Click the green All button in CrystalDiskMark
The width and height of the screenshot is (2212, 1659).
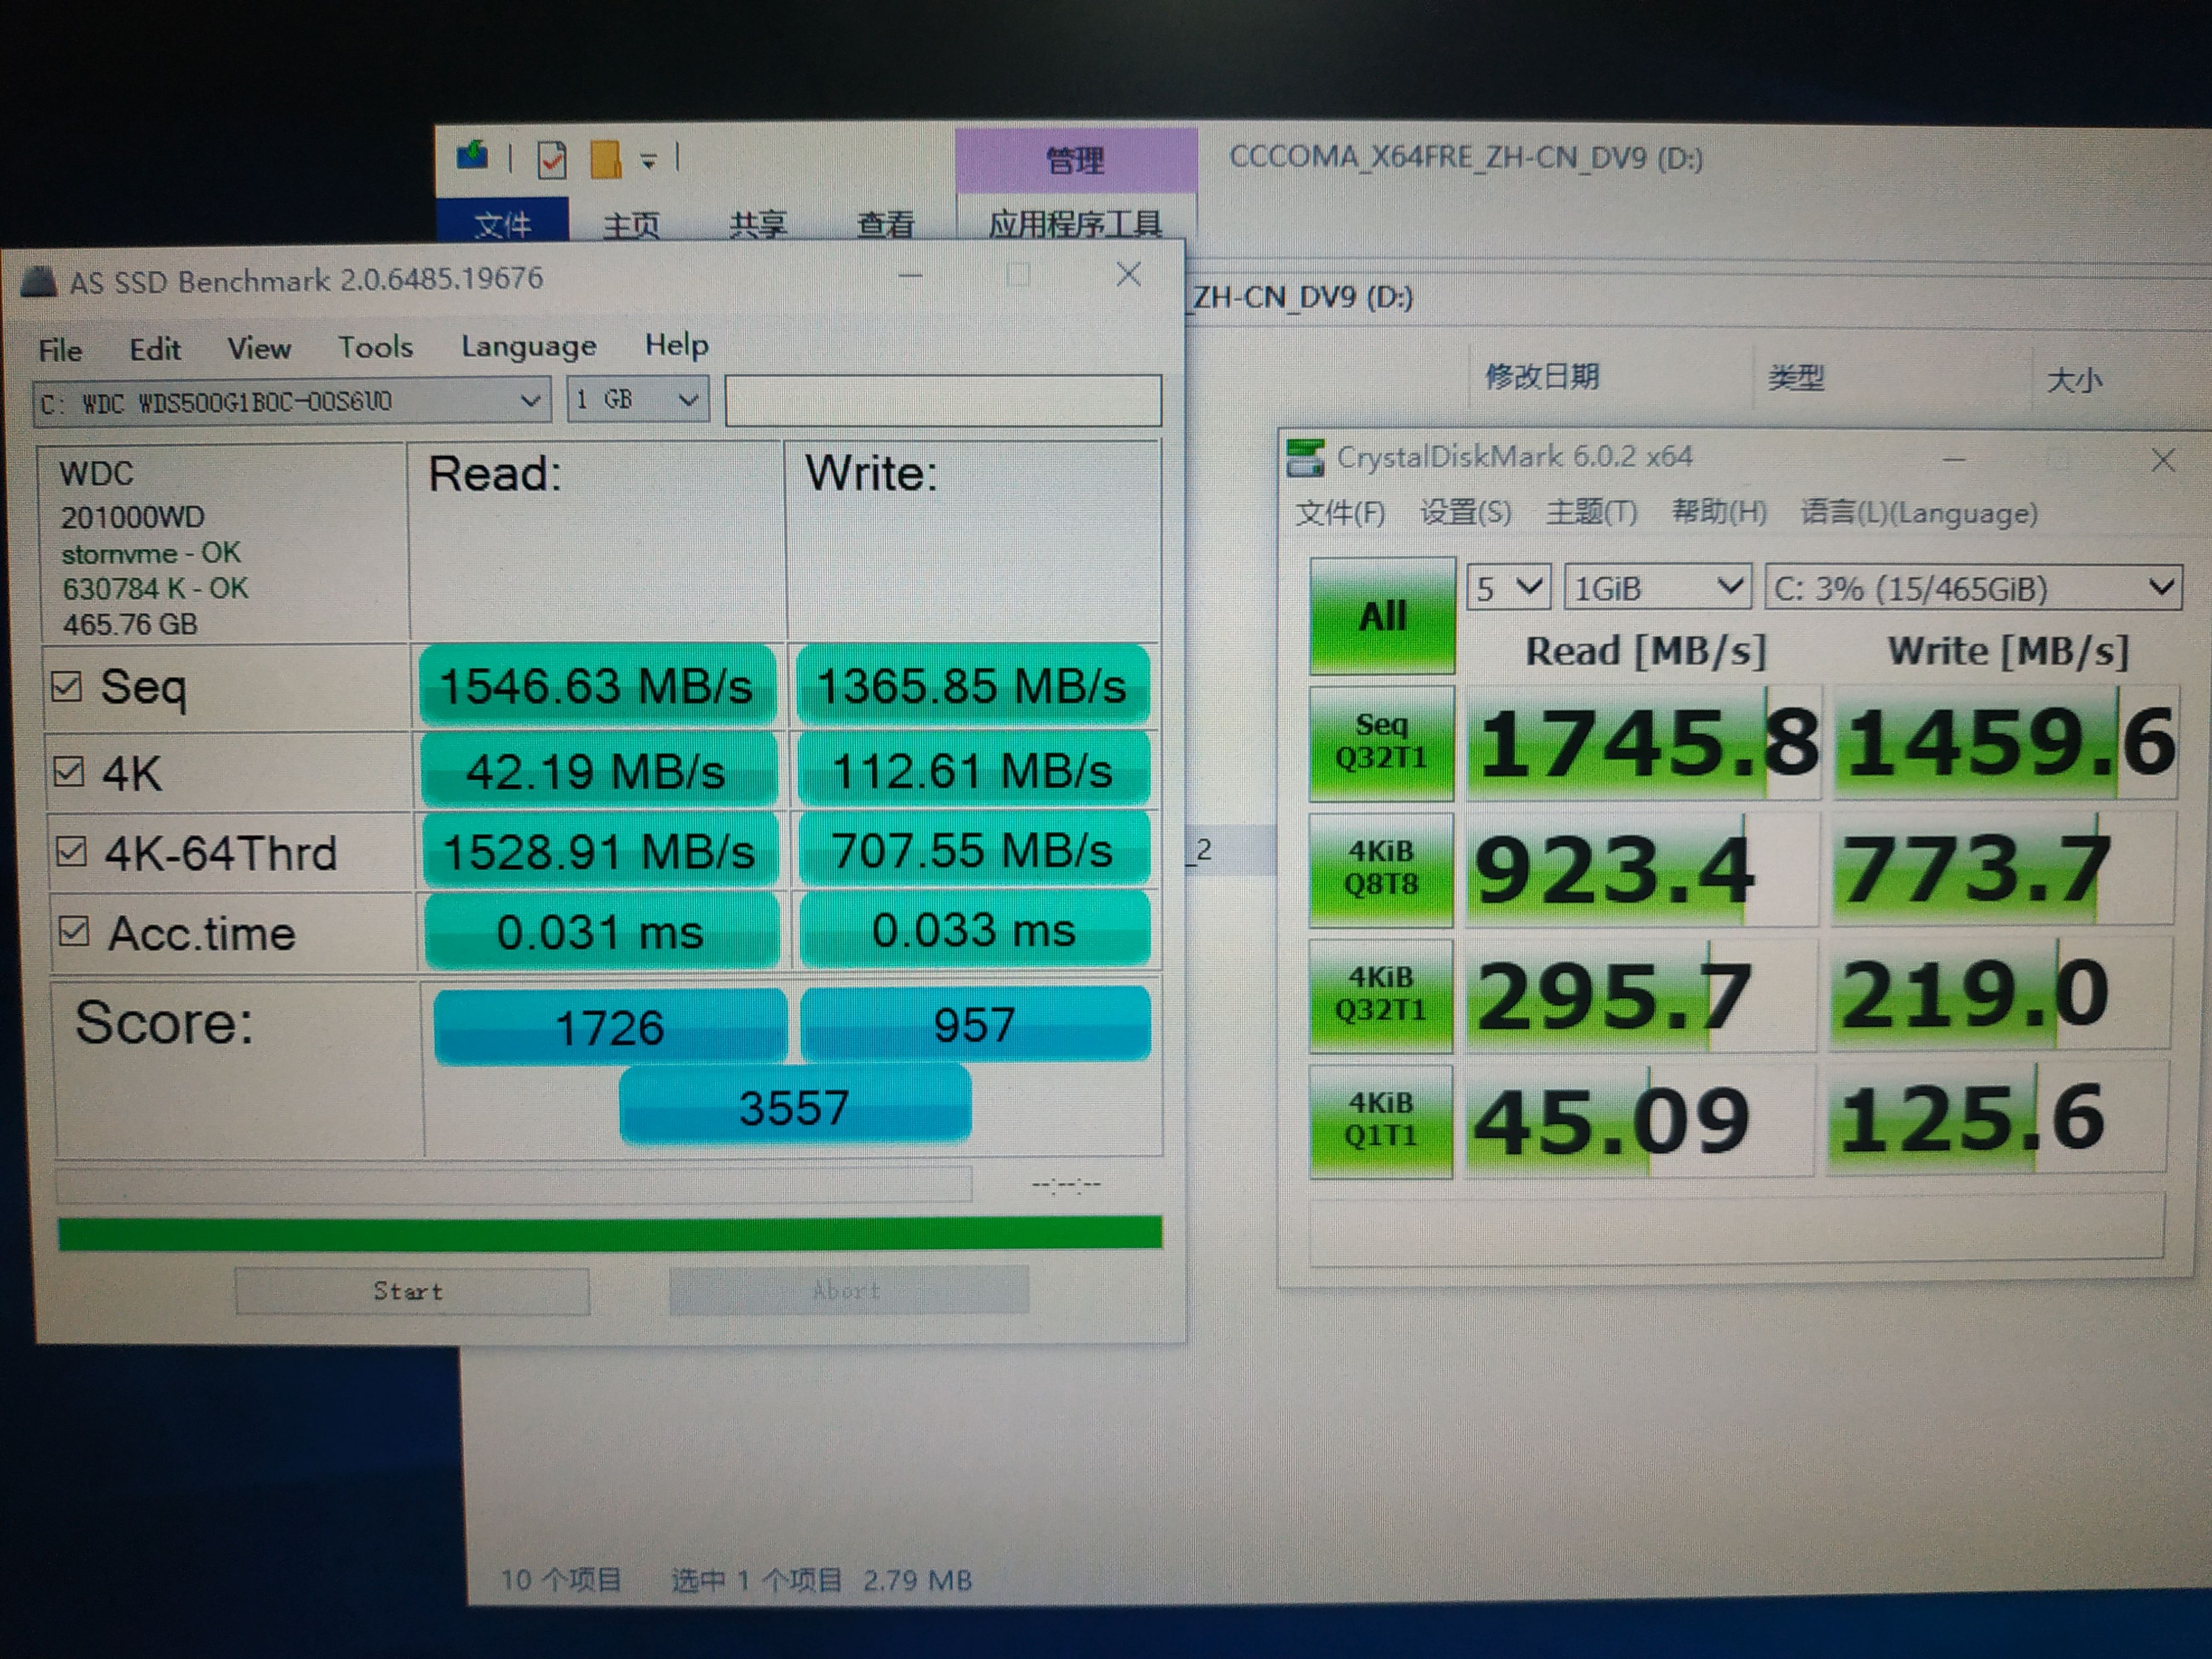pos(1382,616)
